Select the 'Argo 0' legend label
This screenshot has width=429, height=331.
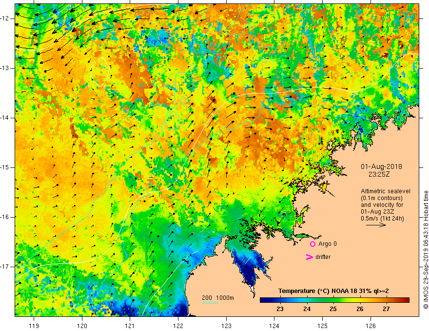click(328, 244)
